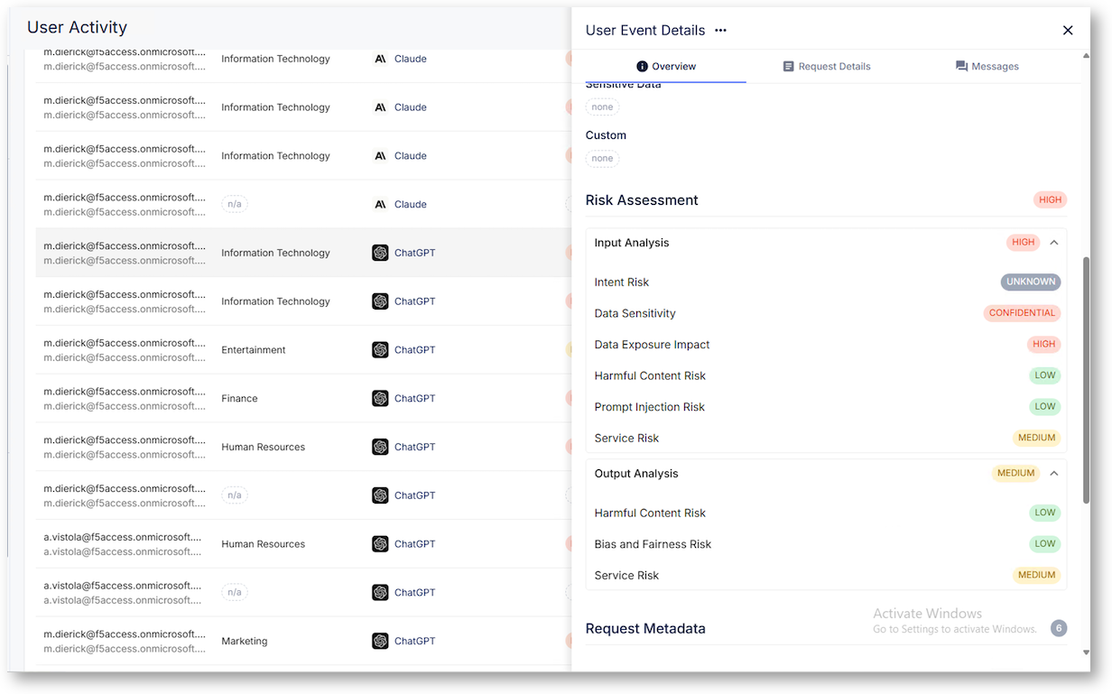Click the ChatGPT logo icon in the Entertainment row
Viewport: 1112px width, 694px height.
coord(380,350)
